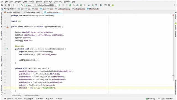Click the Sync/Reload toolbar icon

coord(9,5)
